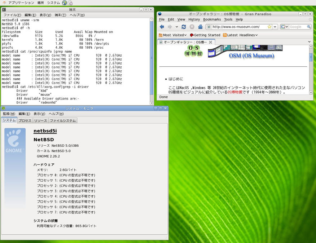316x243 pixels.
Task: Open terminal 編集(E) menu
Action: 30,15
